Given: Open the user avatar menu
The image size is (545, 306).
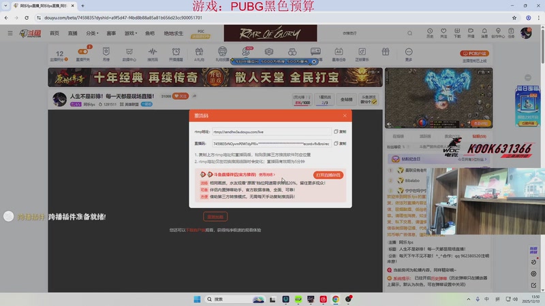Looking at the screenshot, I should (x=526, y=33).
